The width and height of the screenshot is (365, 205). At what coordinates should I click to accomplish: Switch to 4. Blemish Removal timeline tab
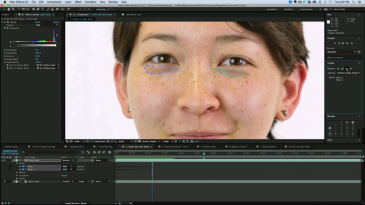point(175,147)
